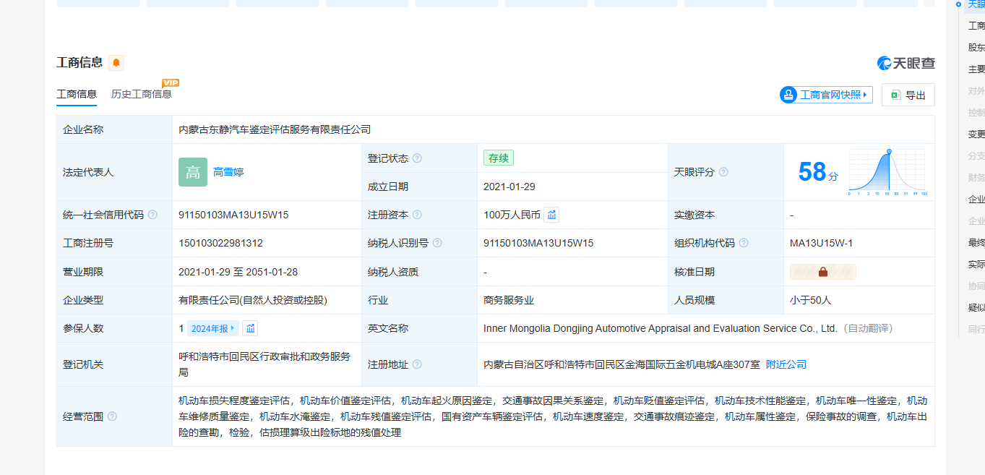Click the orange bell alert icon beside 工商信息

point(116,63)
